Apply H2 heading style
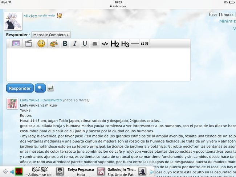The image size is (236, 177). click(x=115, y=44)
